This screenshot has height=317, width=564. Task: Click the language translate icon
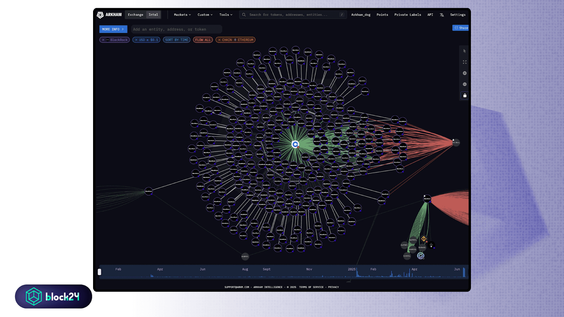coord(442,15)
